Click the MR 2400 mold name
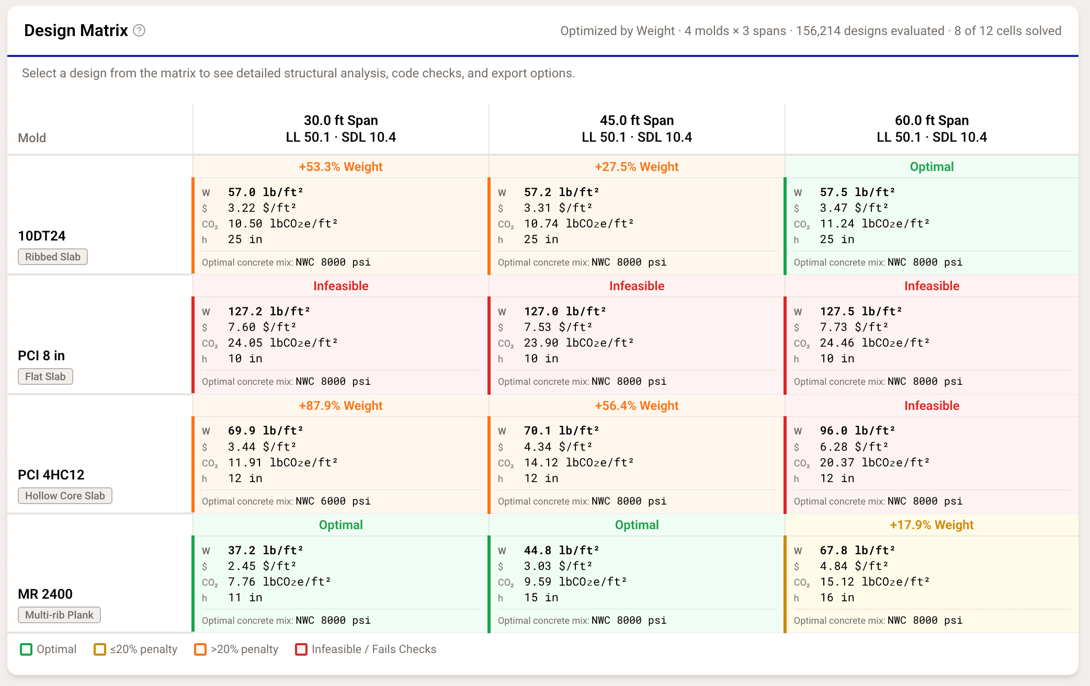This screenshot has height=686, width=1090. pos(46,594)
